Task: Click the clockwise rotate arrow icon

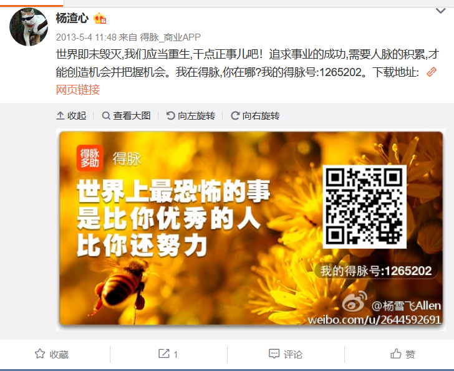Action: 235,115
